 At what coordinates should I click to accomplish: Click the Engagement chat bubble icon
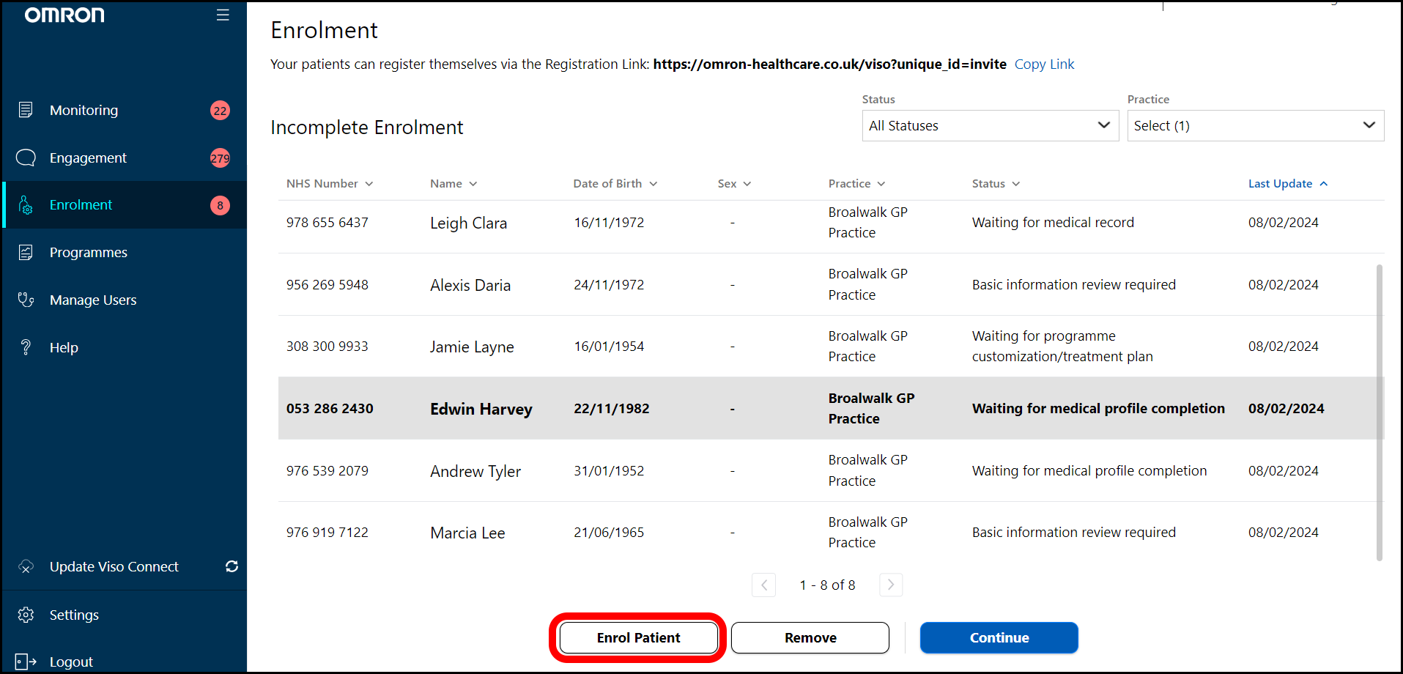coord(26,158)
